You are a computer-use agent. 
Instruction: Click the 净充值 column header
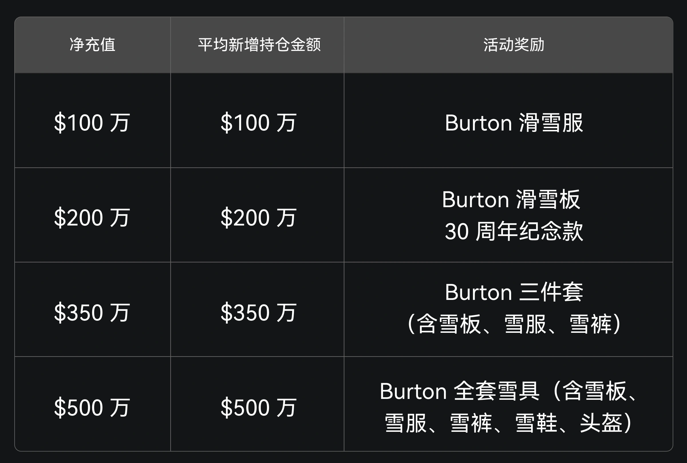92,45
